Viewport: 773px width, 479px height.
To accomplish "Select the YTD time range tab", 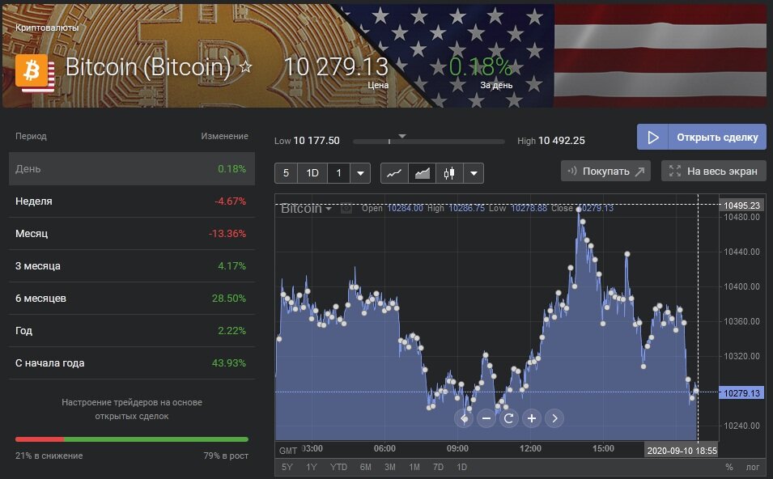I will 338,468.
